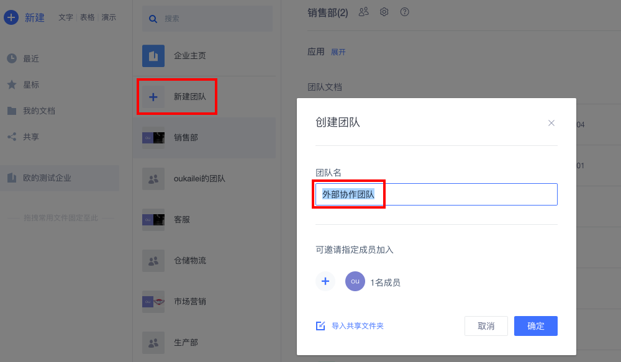Click the 团队名 input field

coord(437,194)
